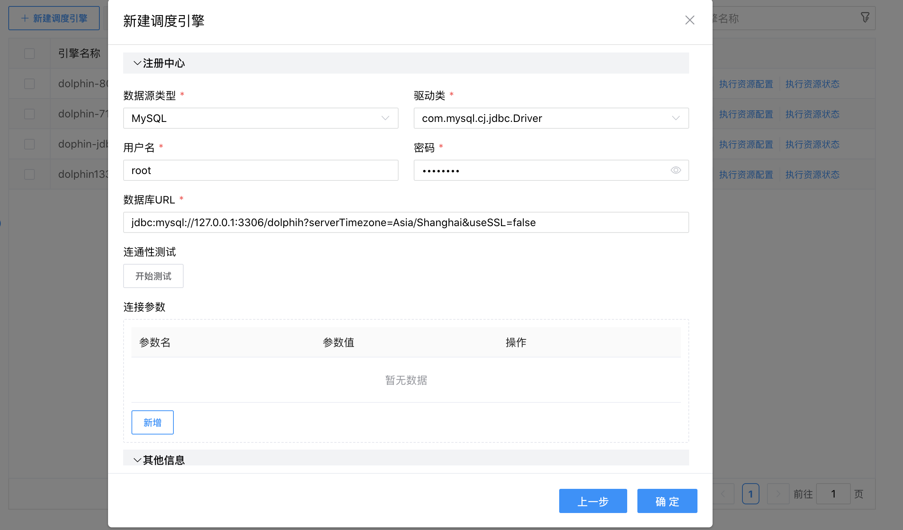
Task: Open 执行资源配置 for dolphin133 row
Action: (746, 174)
